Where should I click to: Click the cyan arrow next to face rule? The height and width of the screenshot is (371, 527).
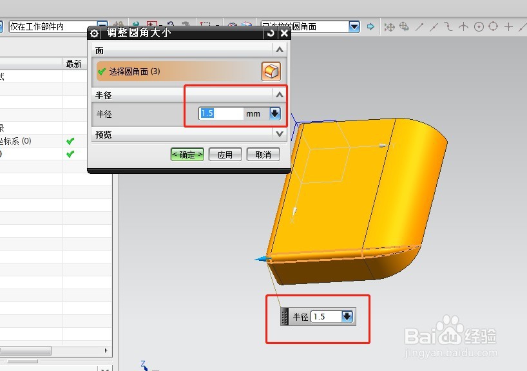coord(370,26)
